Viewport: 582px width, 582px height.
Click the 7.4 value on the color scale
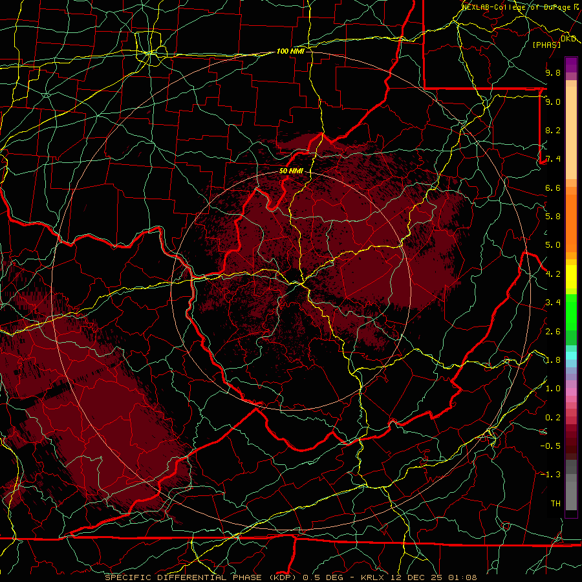pos(553,159)
